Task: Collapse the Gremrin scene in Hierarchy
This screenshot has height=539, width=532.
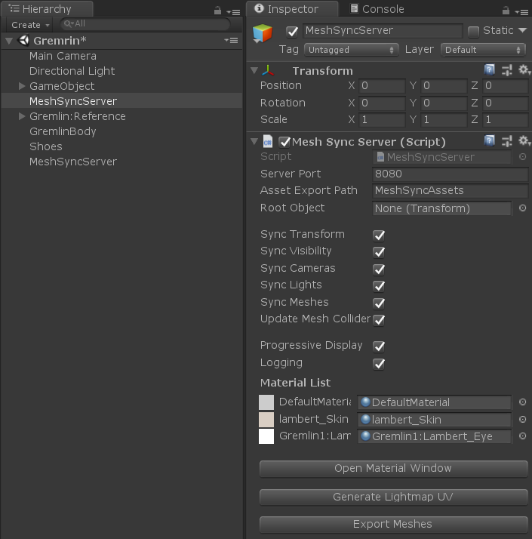Action: pyautogui.click(x=9, y=41)
